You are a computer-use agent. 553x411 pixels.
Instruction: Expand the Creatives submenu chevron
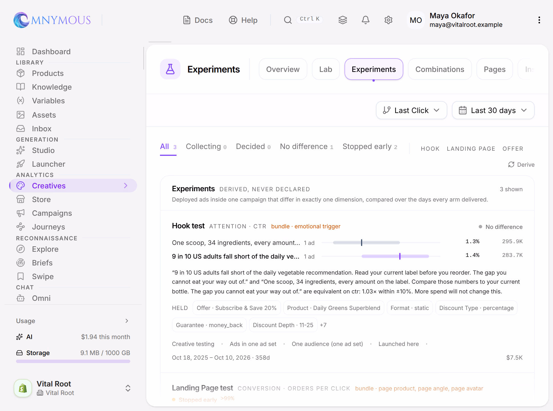pyautogui.click(x=126, y=186)
